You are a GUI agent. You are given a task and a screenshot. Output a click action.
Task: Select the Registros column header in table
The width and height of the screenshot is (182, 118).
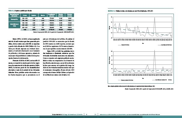[x=34, y=15]
